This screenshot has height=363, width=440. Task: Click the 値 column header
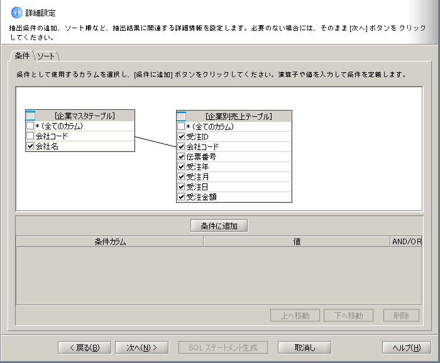297,241
